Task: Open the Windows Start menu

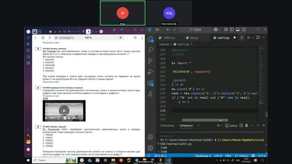Action: pos(28,160)
